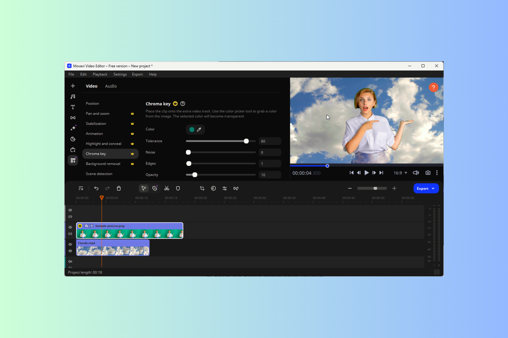
Task: Toggle visibility of the top empty track
Action: tap(70, 210)
